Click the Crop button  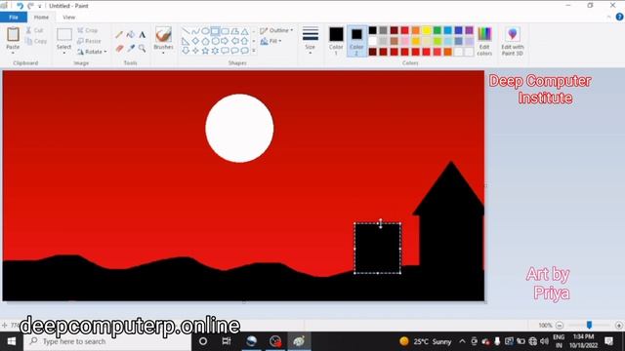coord(87,30)
